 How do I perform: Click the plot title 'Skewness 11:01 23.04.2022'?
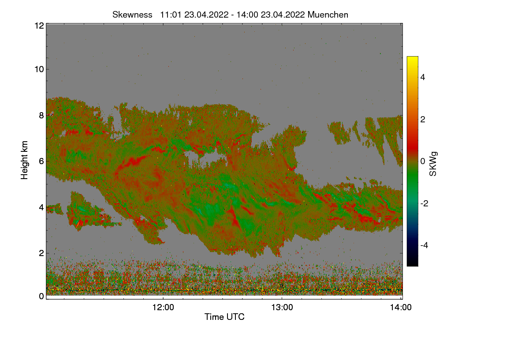tap(231, 15)
